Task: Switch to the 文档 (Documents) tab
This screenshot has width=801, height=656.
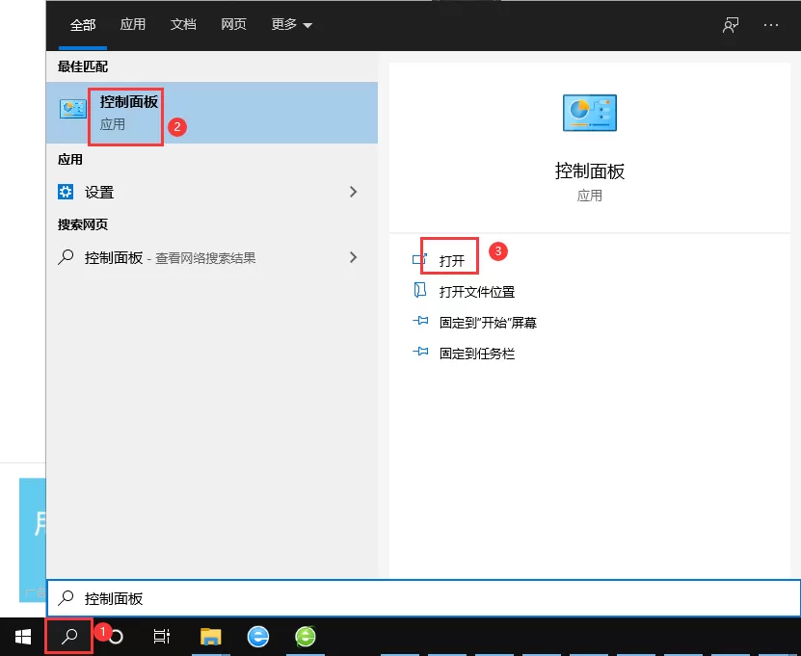Action: click(x=183, y=25)
